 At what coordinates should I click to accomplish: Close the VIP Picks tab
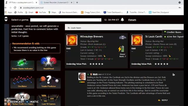tap(36, 2)
